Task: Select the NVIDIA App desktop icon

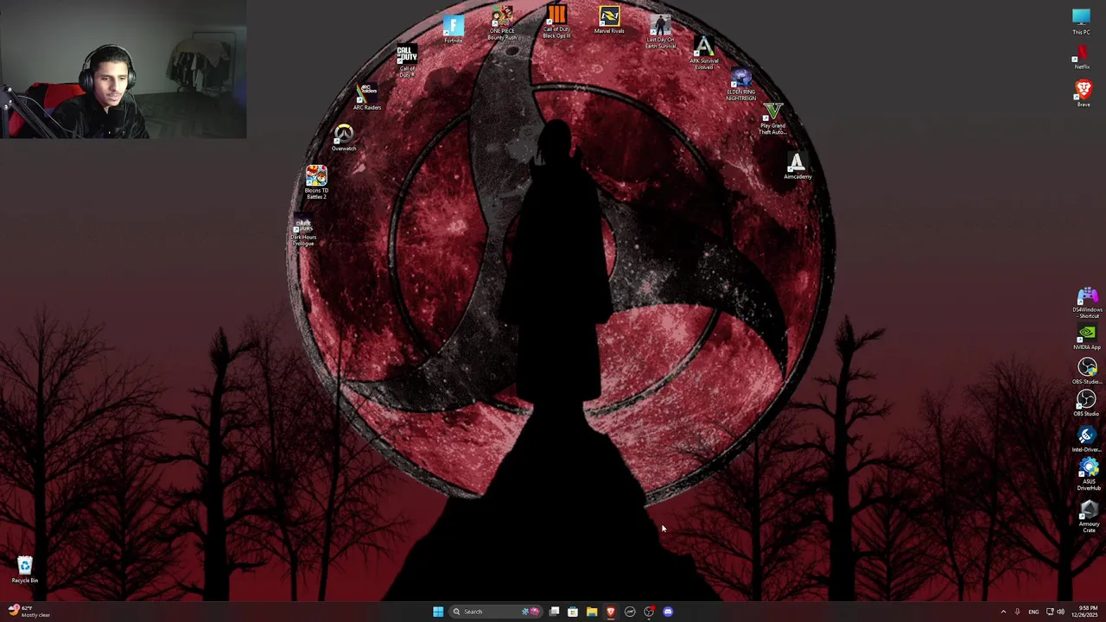Action: pos(1087,338)
